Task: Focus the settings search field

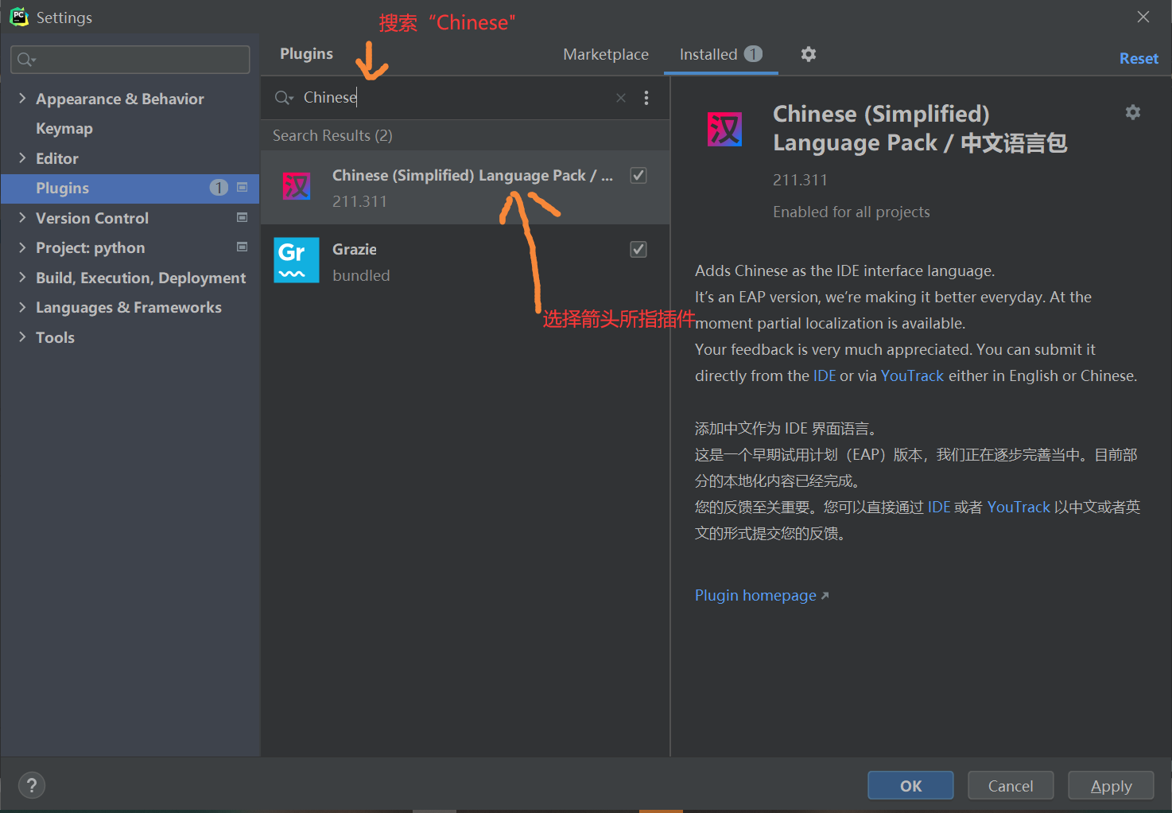Action: 130,60
